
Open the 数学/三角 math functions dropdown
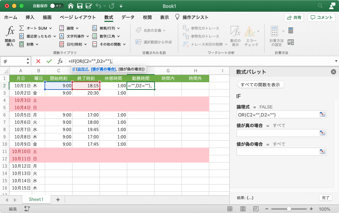coord(106,36)
